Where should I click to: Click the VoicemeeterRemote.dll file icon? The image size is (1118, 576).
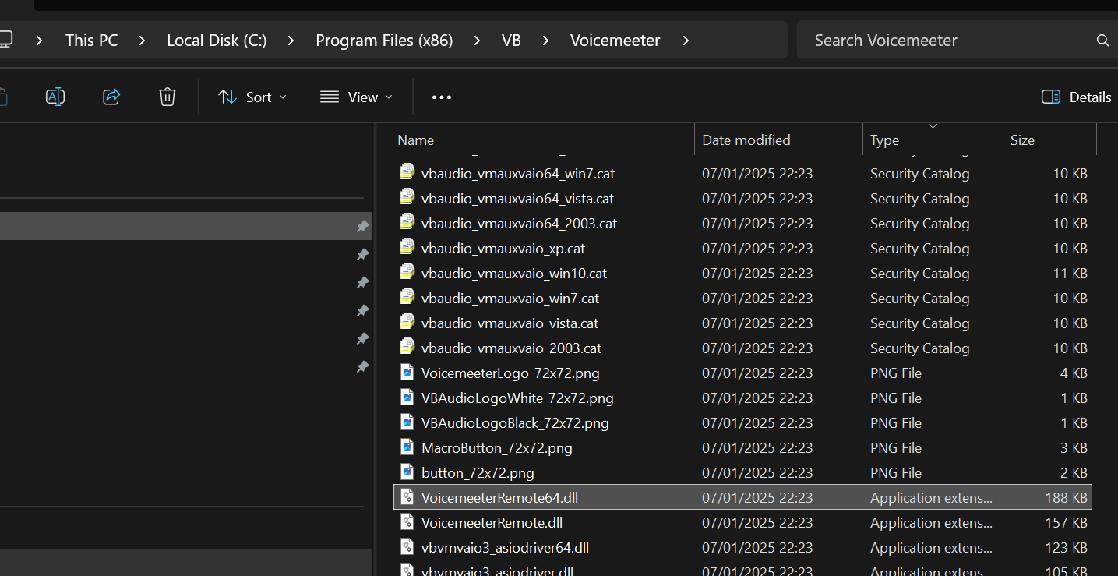tap(407, 522)
